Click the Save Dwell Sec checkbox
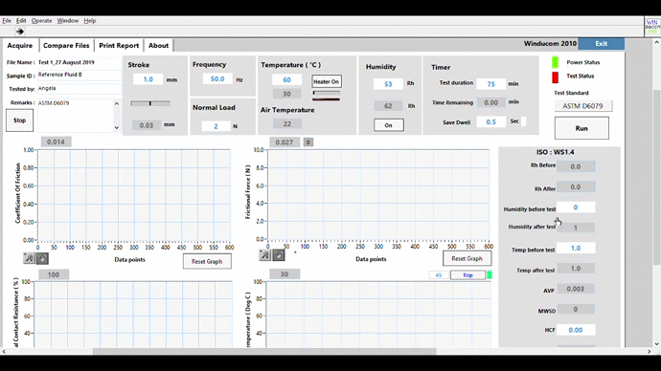Viewport: 661px width, 371px height. click(524, 121)
